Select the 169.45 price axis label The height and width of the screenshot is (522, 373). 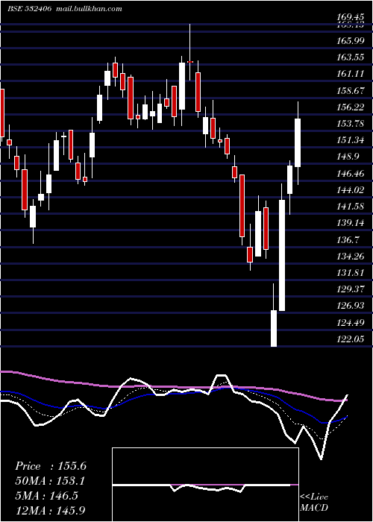[350, 16]
